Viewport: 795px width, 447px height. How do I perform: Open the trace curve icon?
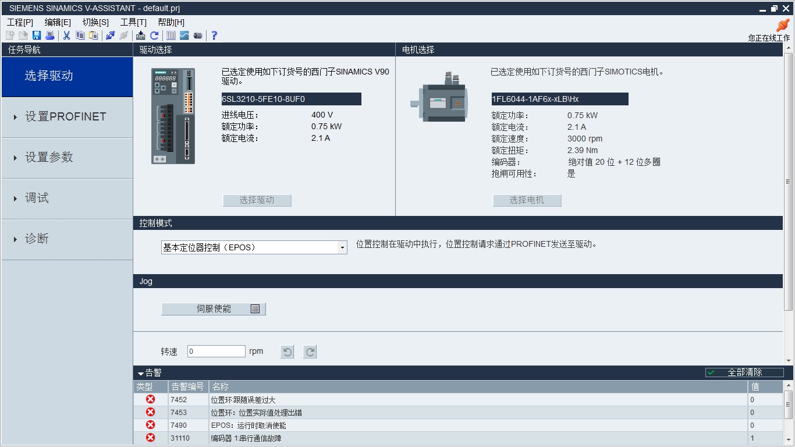tap(184, 36)
